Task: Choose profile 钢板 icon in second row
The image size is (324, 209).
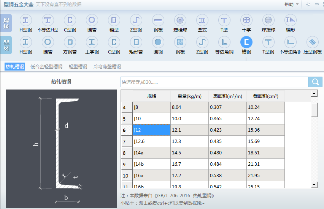Action: (x=180, y=42)
